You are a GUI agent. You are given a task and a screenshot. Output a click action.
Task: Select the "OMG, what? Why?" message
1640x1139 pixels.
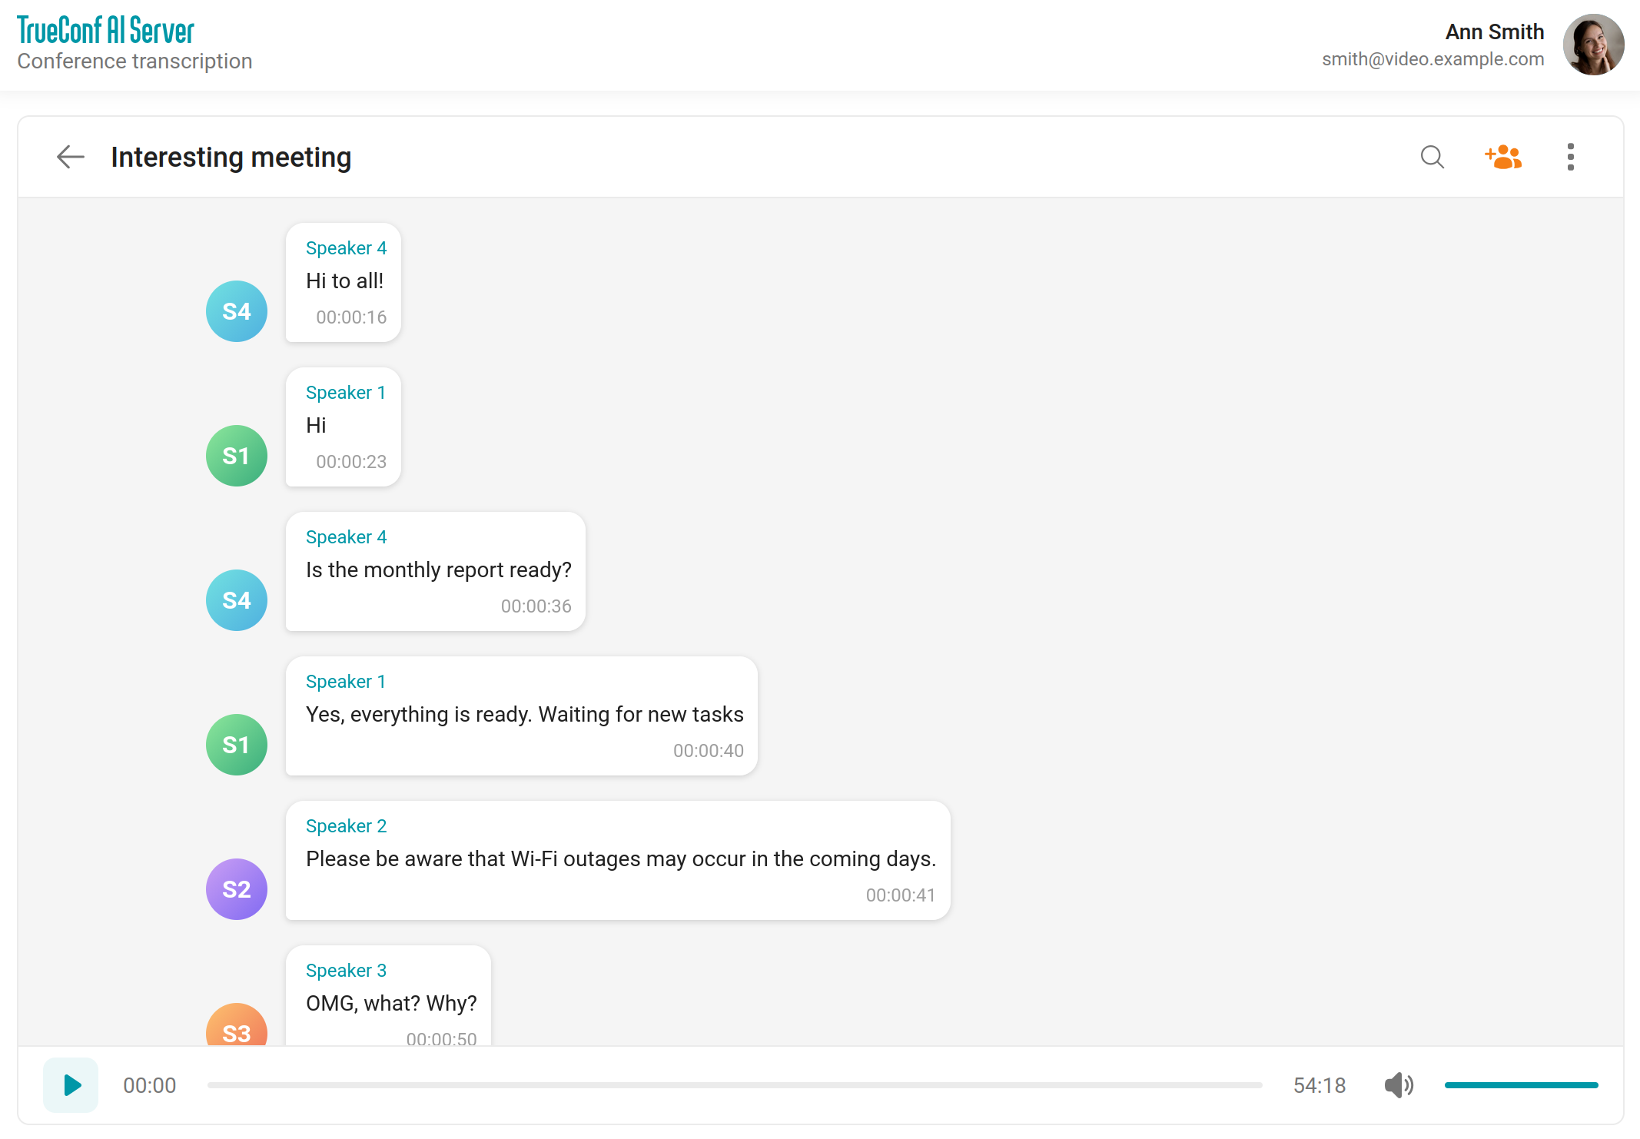391,1004
